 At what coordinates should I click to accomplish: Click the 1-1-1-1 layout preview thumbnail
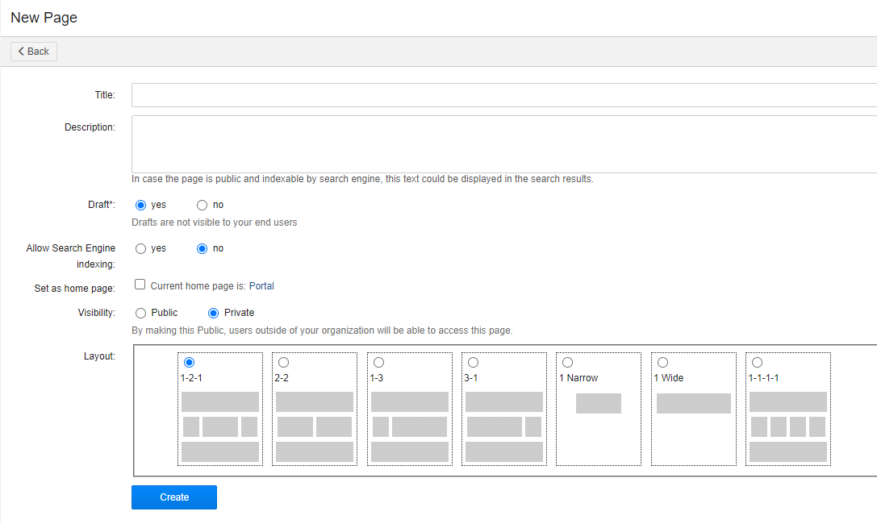coord(788,426)
